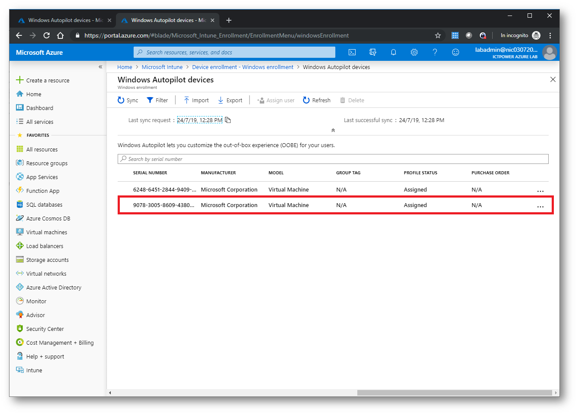Collapse the sync details section
This screenshot has width=578, height=415.
pyautogui.click(x=333, y=130)
